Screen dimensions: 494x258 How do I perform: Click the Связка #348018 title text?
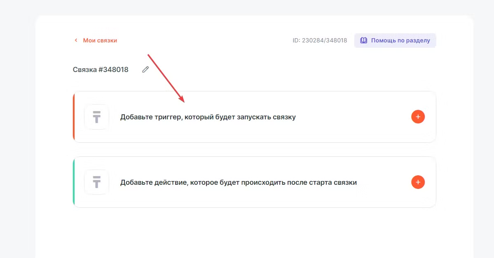(x=101, y=70)
